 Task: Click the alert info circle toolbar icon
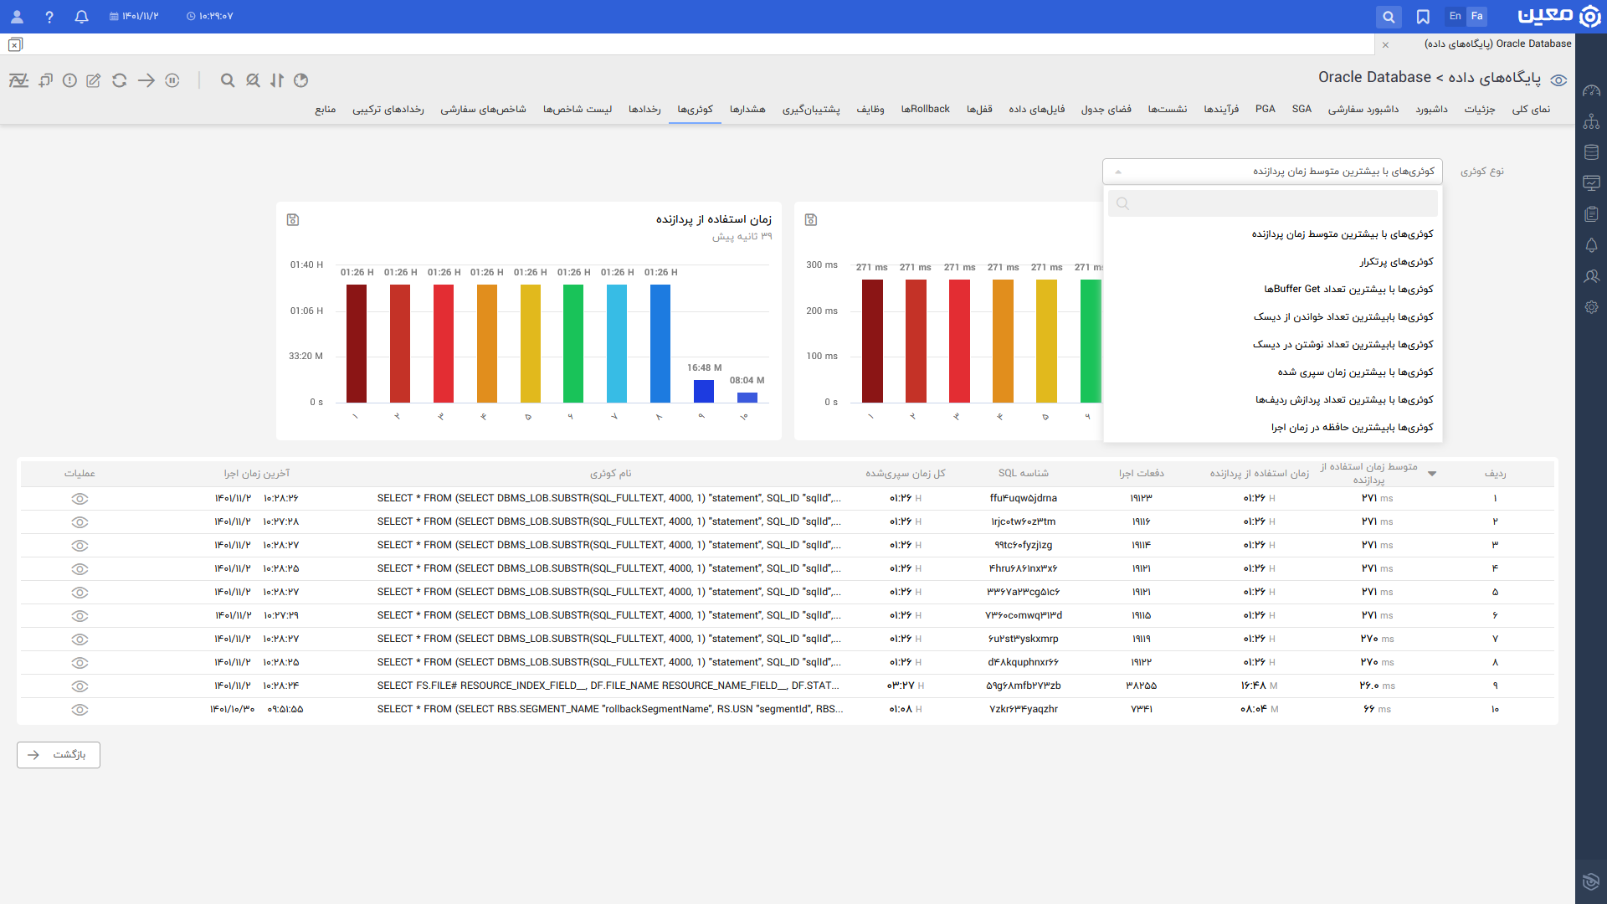[x=70, y=80]
